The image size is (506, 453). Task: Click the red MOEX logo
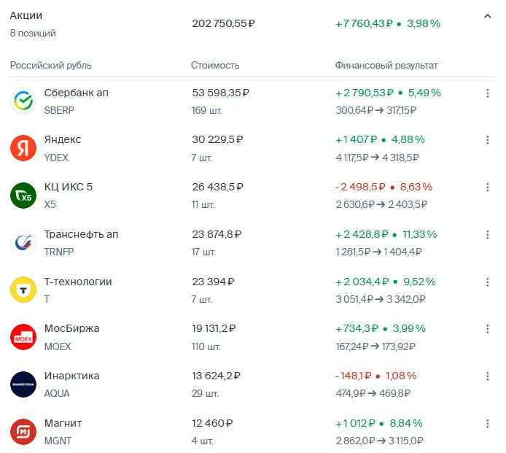(x=23, y=337)
